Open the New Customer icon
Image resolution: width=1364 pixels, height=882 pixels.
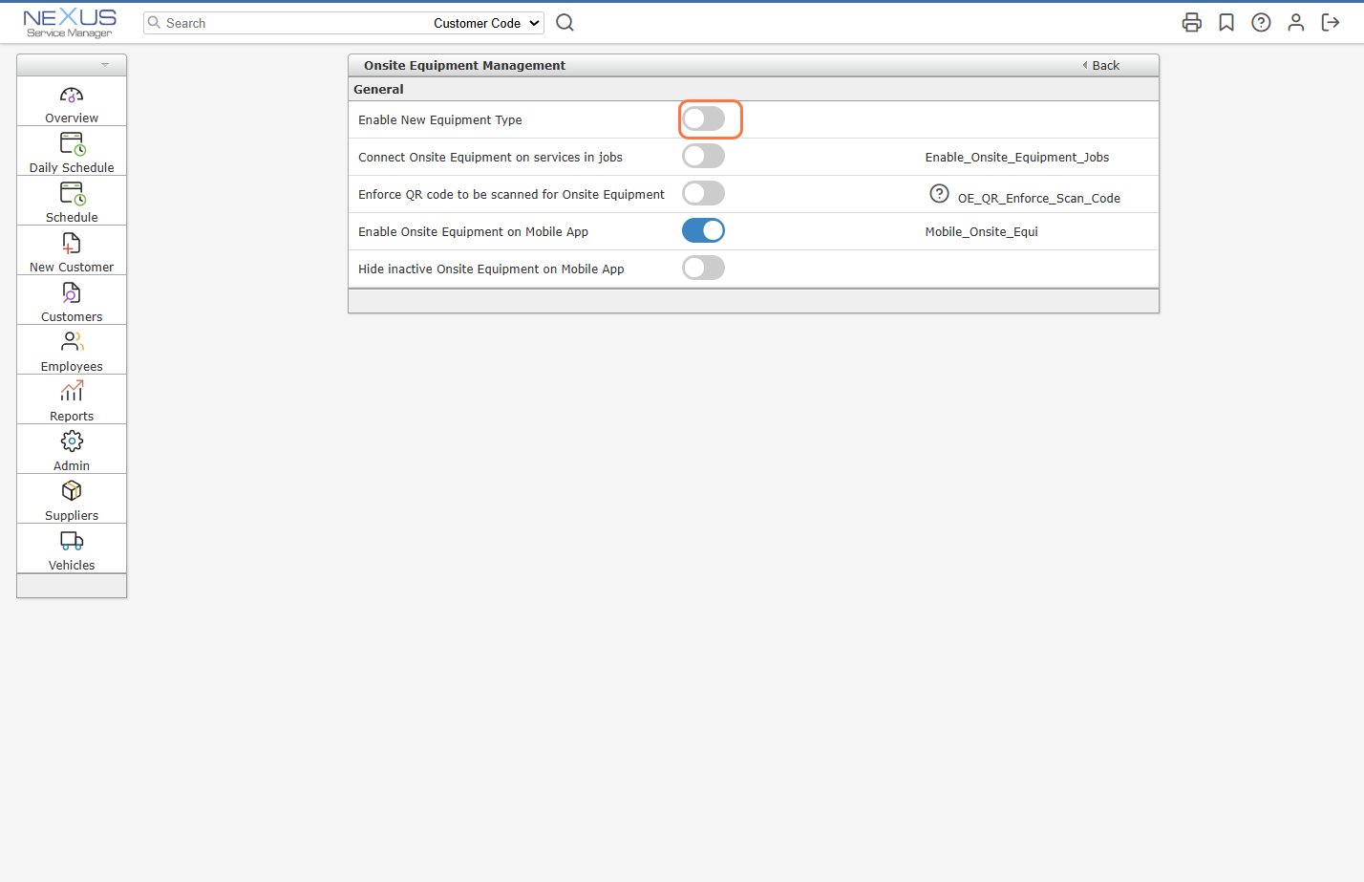72,244
